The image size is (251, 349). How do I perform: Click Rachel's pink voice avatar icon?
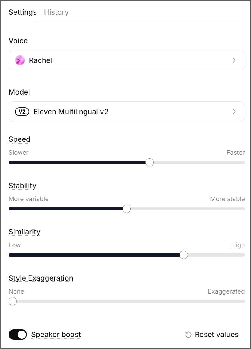tap(20, 60)
